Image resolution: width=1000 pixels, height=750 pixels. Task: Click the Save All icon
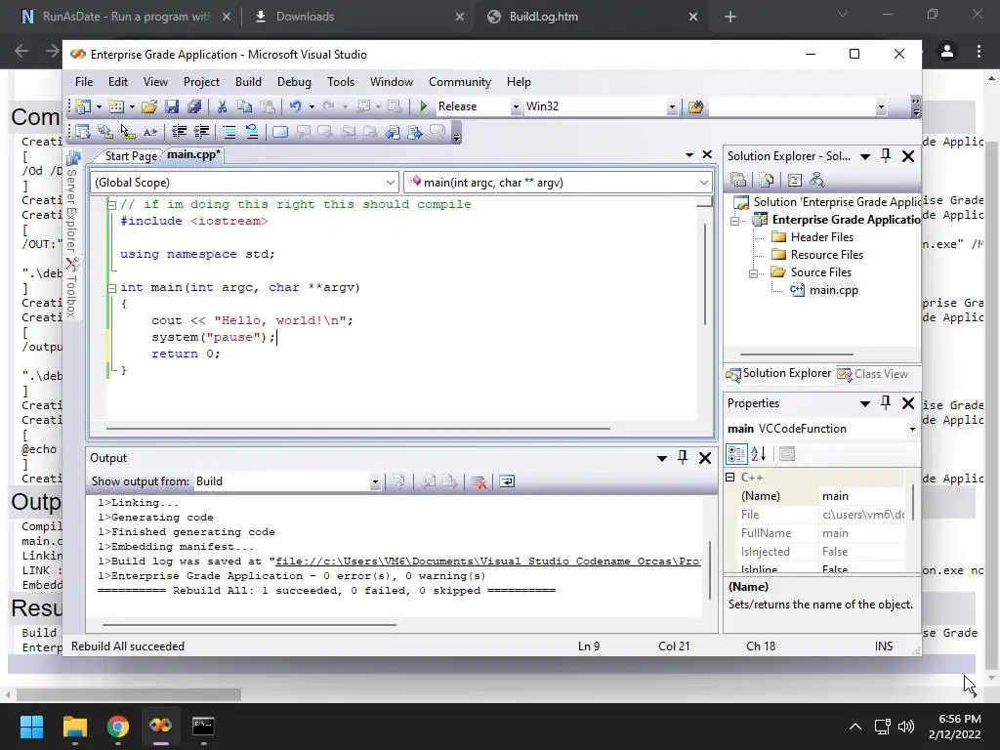click(194, 106)
